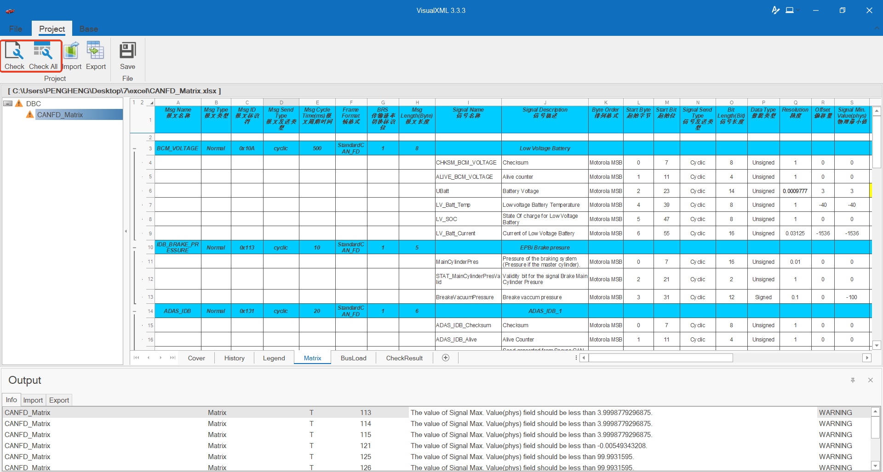This screenshot has width=883, height=472.
Task: Click the 0x113 message ID cell
Action: click(247, 248)
